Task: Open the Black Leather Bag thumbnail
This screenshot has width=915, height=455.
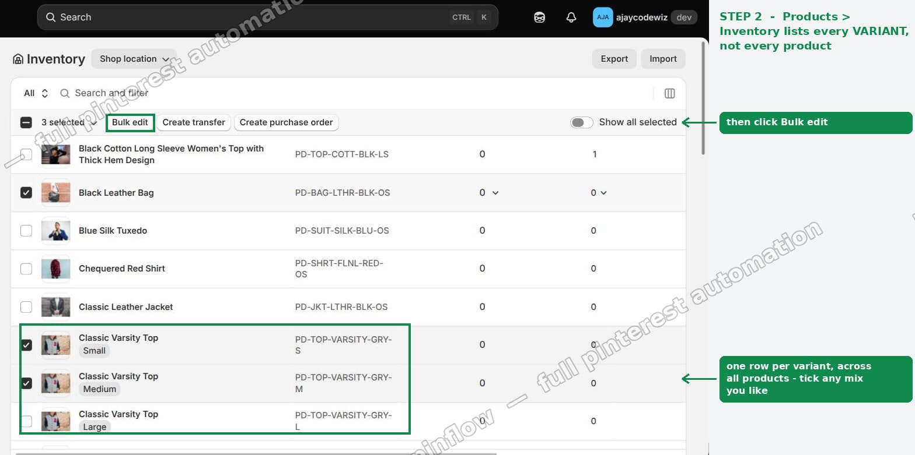Action: pos(56,193)
